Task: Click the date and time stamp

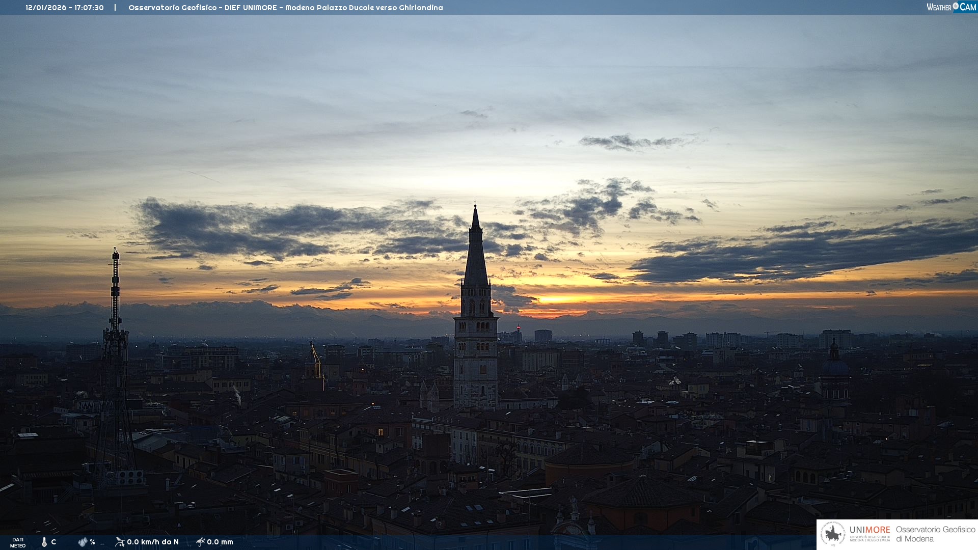Action: 65,8
